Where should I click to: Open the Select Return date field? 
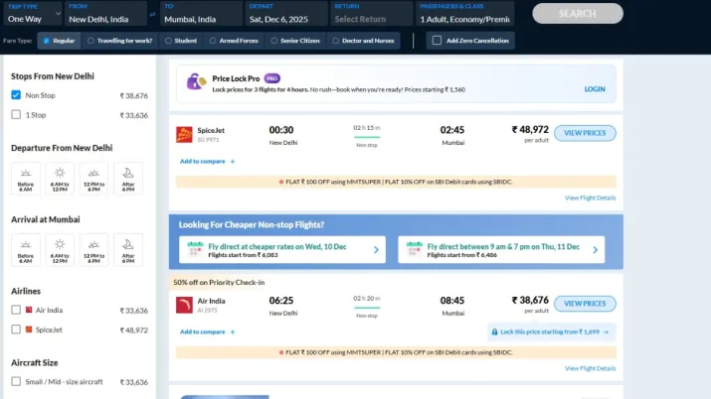point(371,13)
